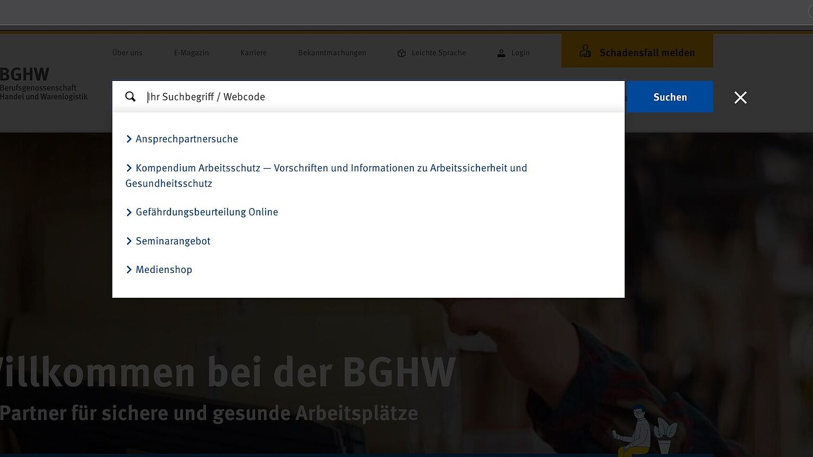The width and height of the screenshot is (813, 457).
Task: Click chevron beside Seminarangebot
Action: pyautogui.click(x=129, y=241)
